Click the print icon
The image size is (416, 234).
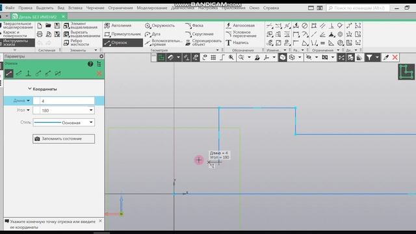[x=40, y=34]
